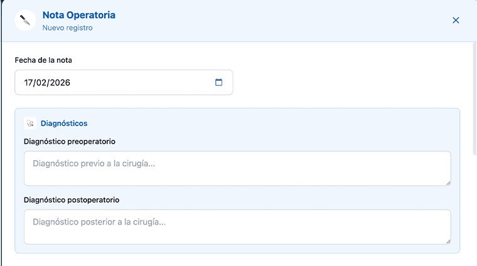Screen dimensions: 477x266
Task: Click the Diagnóstico preoperatorio label
Action: [x=69, y=141]
